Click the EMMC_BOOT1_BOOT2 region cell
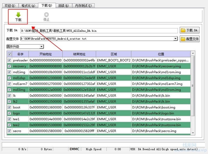This screenshot has height=154, width=208. click(x=114, y=60)
